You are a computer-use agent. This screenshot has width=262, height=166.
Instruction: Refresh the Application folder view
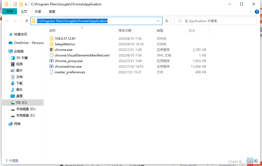[x=167, y=21]
